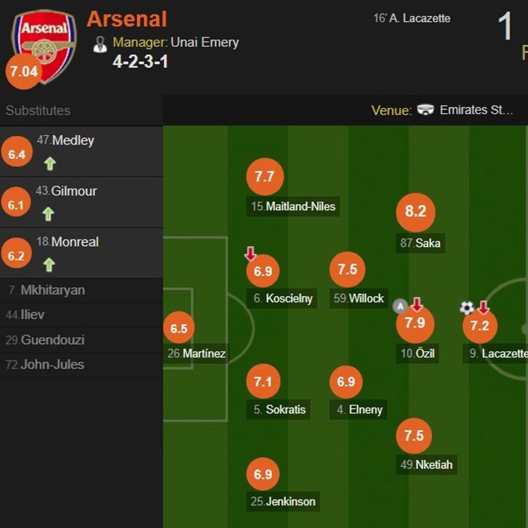Click green sub-on arrow under Monreal
Screen dimensions: 528x528
49,265
